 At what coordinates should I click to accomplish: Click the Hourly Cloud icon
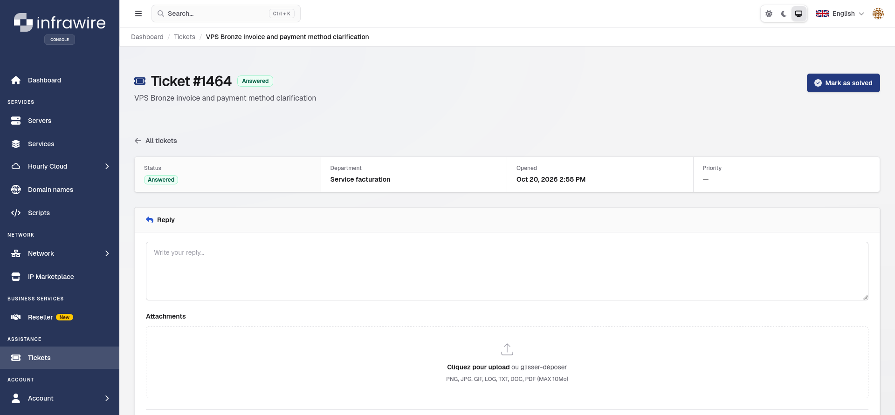coord(16,166)
